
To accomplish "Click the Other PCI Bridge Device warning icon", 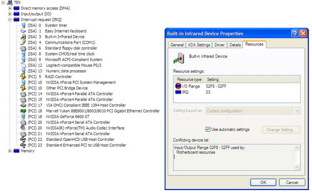I will point(23,88).
